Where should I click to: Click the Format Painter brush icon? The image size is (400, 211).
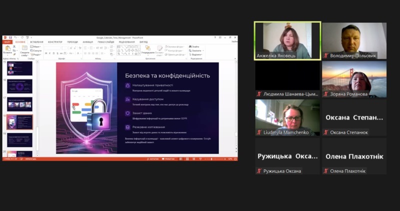click(14, 54)
